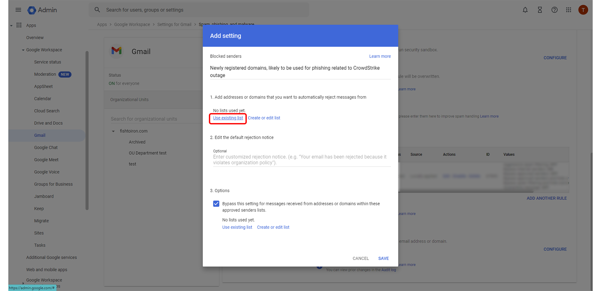Collapse the fishtoiron.com organizational unit

(x=113, y=131)
